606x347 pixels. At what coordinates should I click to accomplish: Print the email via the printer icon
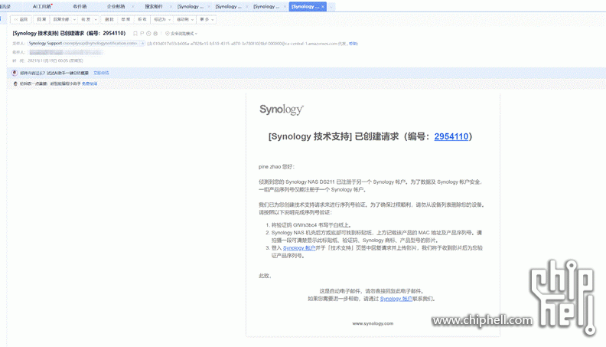tap(155, 34)
